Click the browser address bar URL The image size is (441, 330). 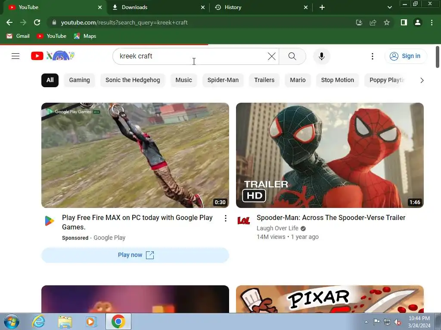point(124,22)
